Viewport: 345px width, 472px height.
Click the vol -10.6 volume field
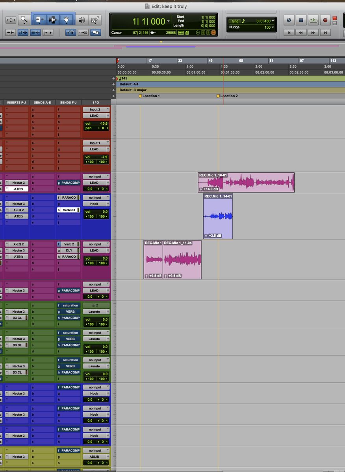[x=96, y=124]
